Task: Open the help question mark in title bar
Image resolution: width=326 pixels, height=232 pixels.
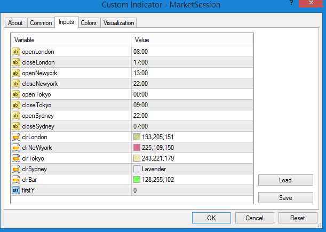Action: click(291, 3)
